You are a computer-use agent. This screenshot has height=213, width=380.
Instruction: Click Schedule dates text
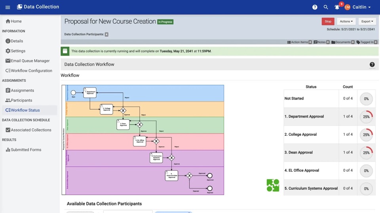point(351,29)
